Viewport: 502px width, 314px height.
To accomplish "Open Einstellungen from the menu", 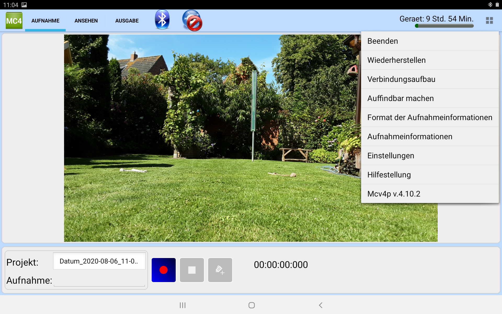I will point(430,156).
